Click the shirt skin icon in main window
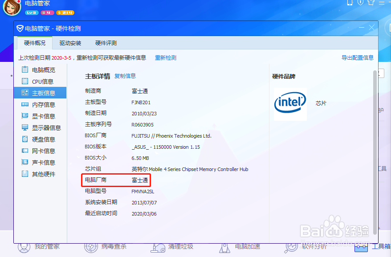The width and height of the screenshot is (391, 257). tap(371, 3)
